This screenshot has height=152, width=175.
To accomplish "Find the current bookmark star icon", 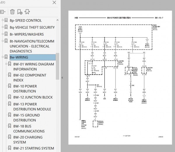I will click(27, 12).
